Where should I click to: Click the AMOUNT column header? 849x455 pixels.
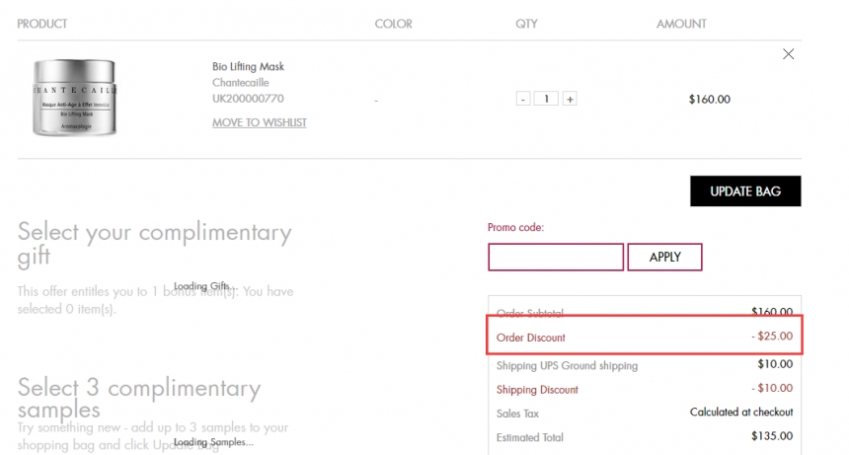click(681, 24)
